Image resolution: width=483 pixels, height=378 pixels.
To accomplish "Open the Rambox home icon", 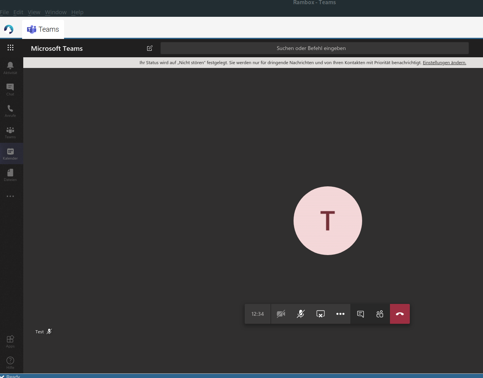I will 9,29.
